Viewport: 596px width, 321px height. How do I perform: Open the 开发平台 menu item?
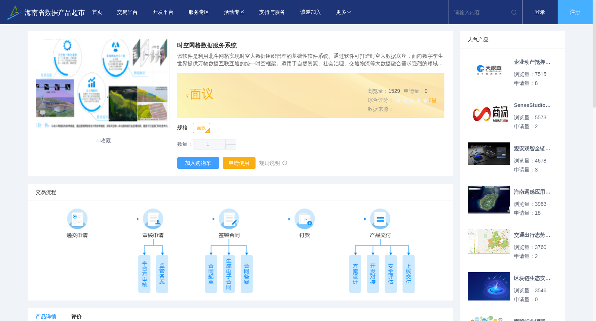[163, 12]
